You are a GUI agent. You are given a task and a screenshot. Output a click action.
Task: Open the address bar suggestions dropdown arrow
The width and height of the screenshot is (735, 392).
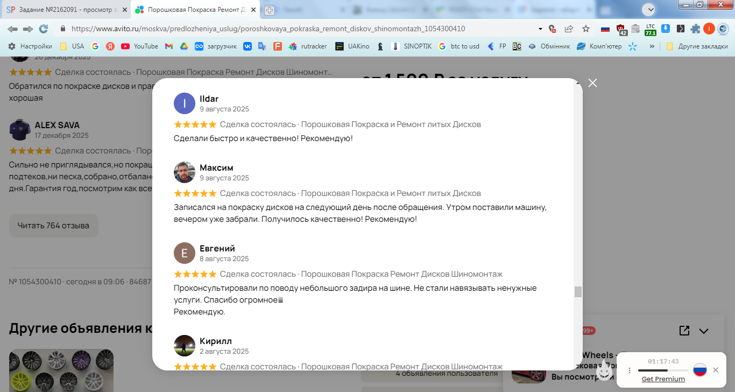click(540, 29)
